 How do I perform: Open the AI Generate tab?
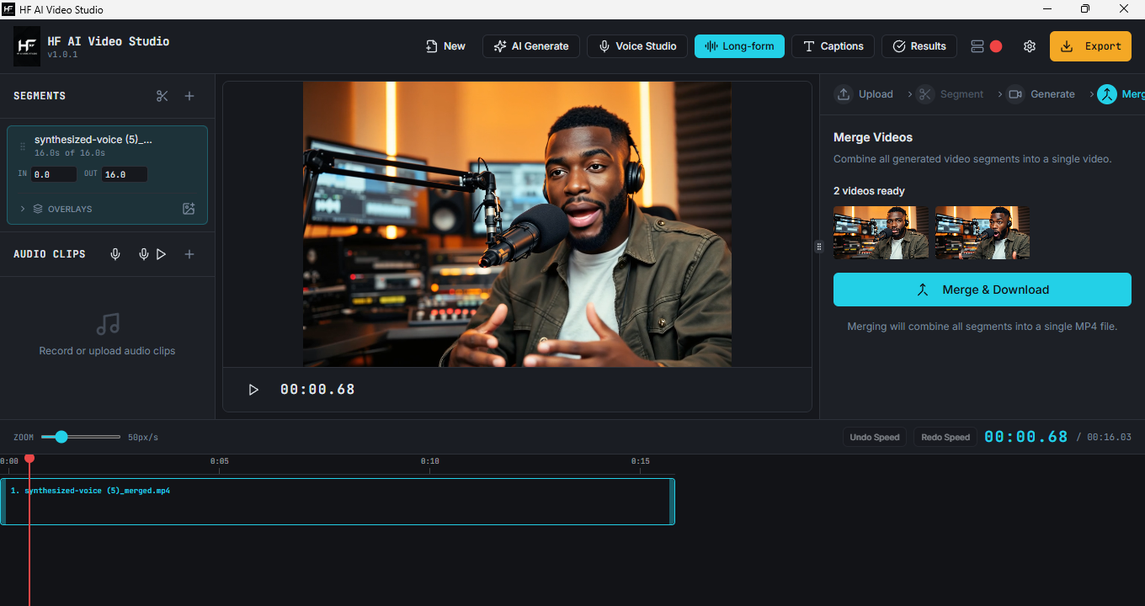pos(531,46)
